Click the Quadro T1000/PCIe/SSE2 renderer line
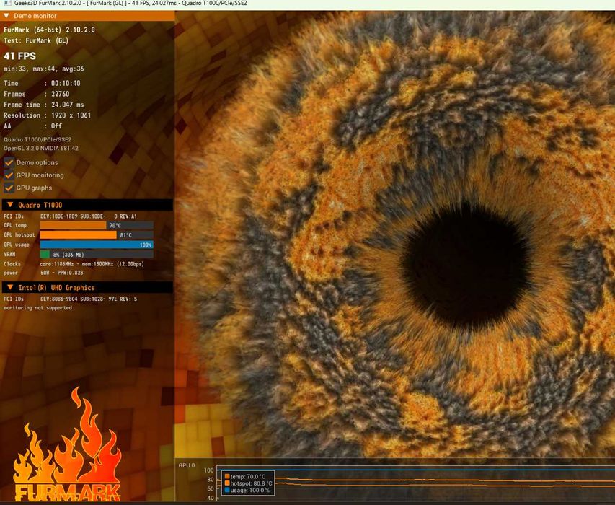 point(37,139)
